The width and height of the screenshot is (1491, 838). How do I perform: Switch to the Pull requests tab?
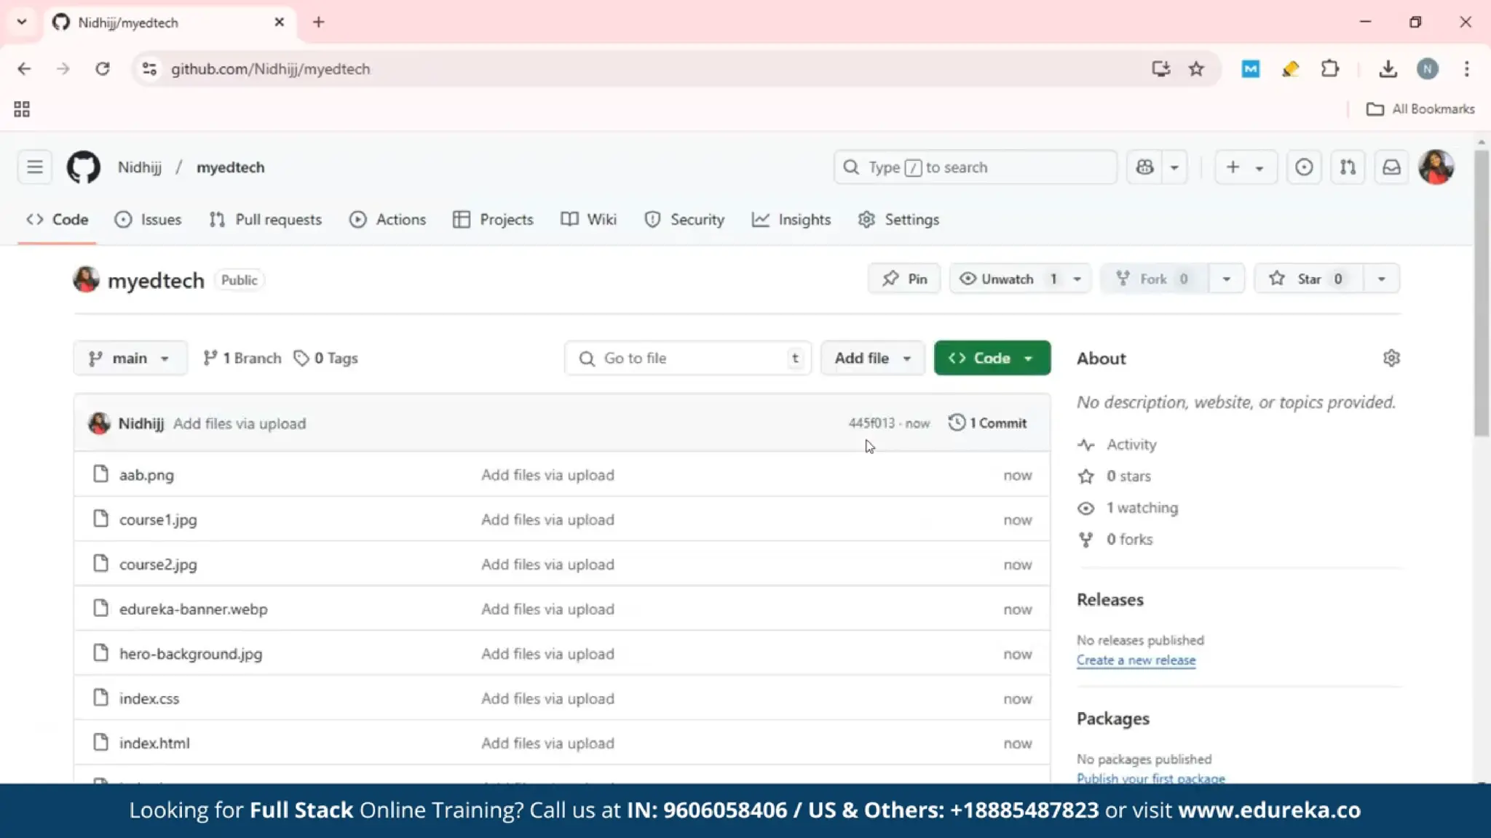coord(265,220)
